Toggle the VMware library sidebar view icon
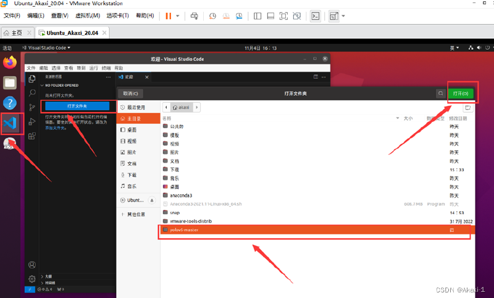 257,16
